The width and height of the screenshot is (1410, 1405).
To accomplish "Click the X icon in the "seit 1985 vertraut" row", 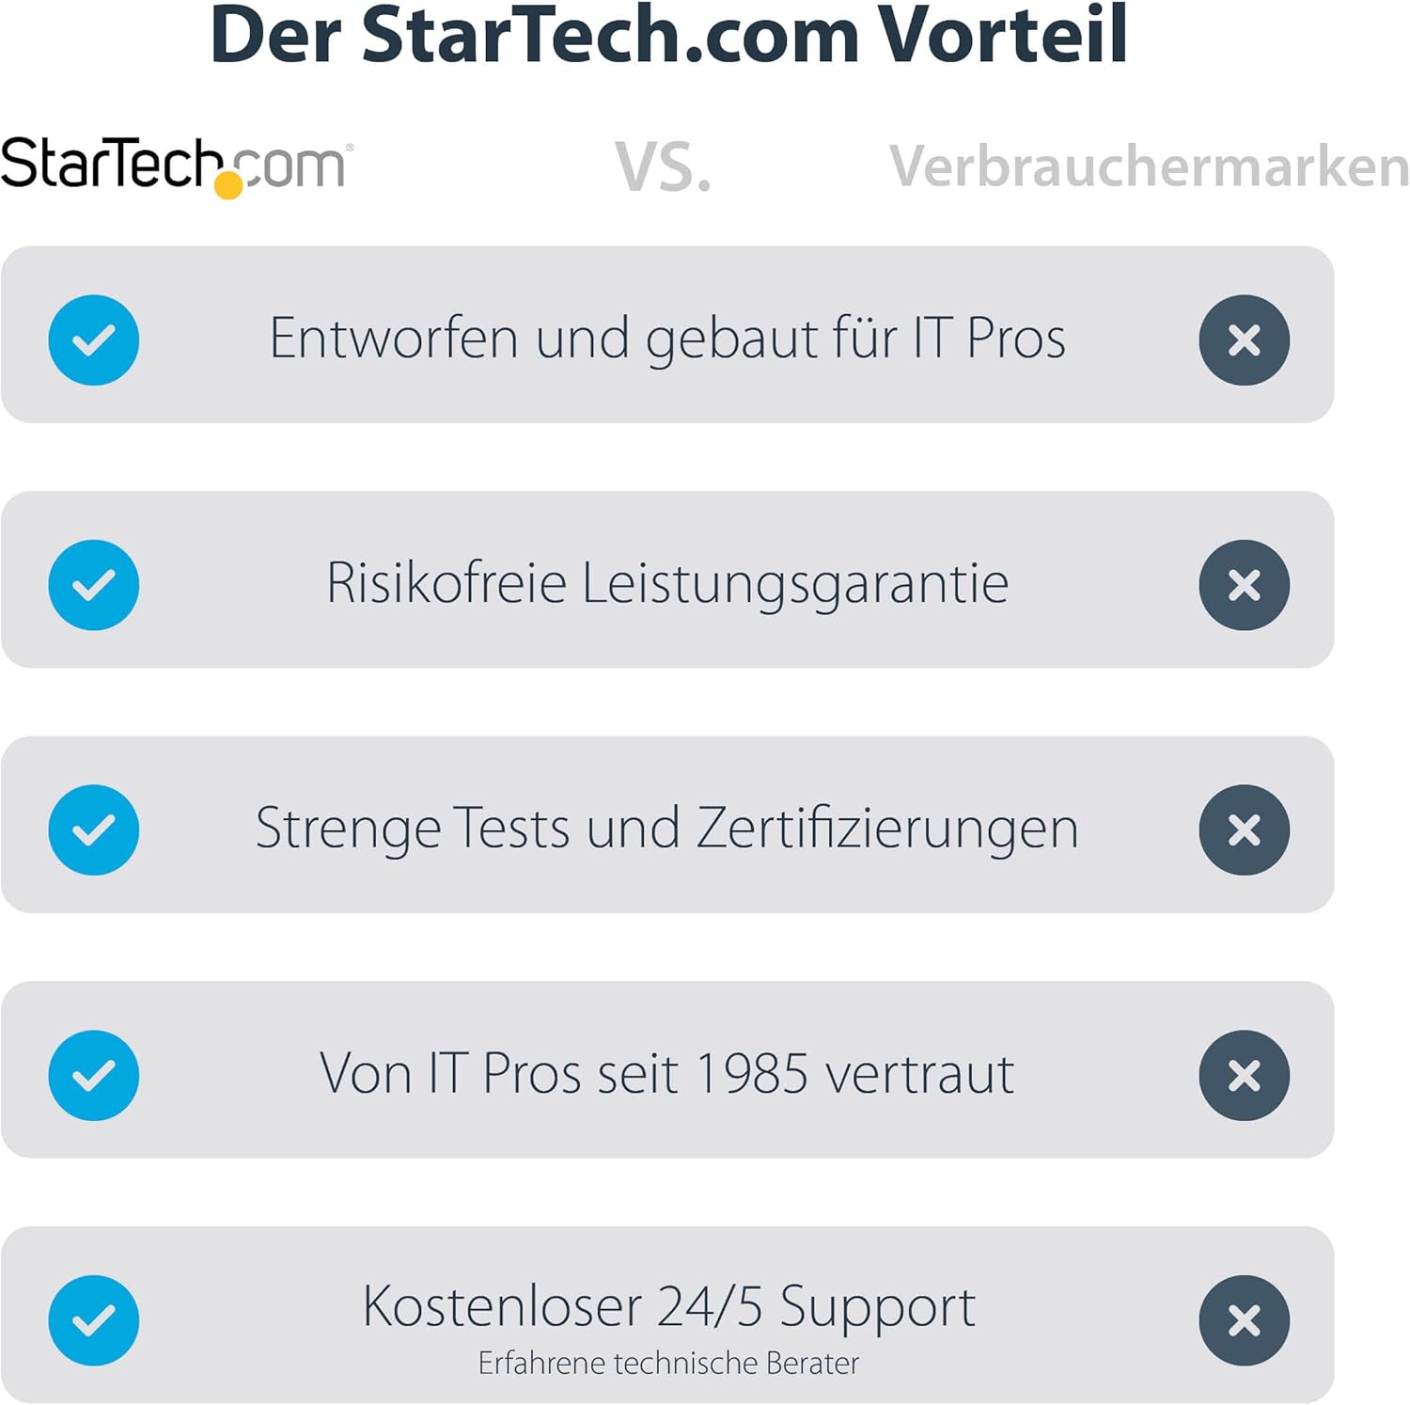I will click(x=1244, y=1075).
